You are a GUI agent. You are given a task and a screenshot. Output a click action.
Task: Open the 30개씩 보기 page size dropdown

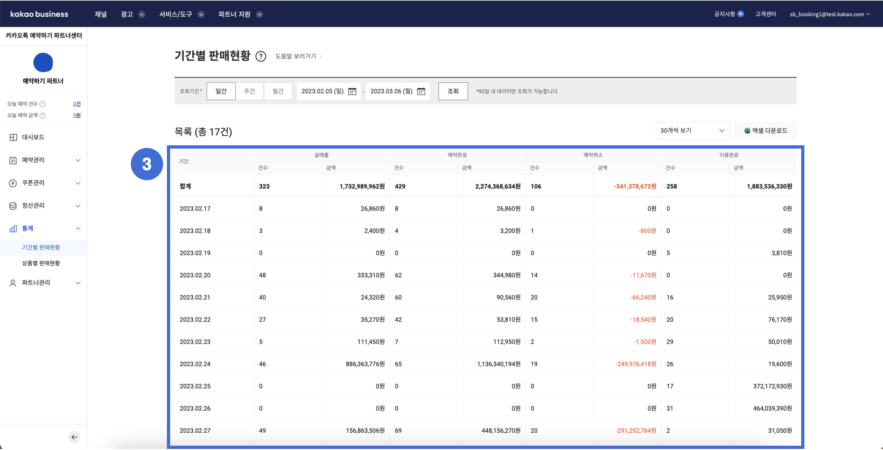point(692,131)
